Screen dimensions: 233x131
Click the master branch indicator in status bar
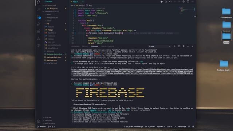pos(42,127)
